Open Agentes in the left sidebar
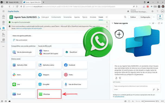 4,29
